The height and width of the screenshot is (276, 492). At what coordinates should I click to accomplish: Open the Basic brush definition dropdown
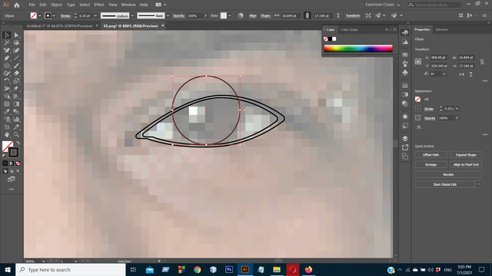click(x=168, y=15)
